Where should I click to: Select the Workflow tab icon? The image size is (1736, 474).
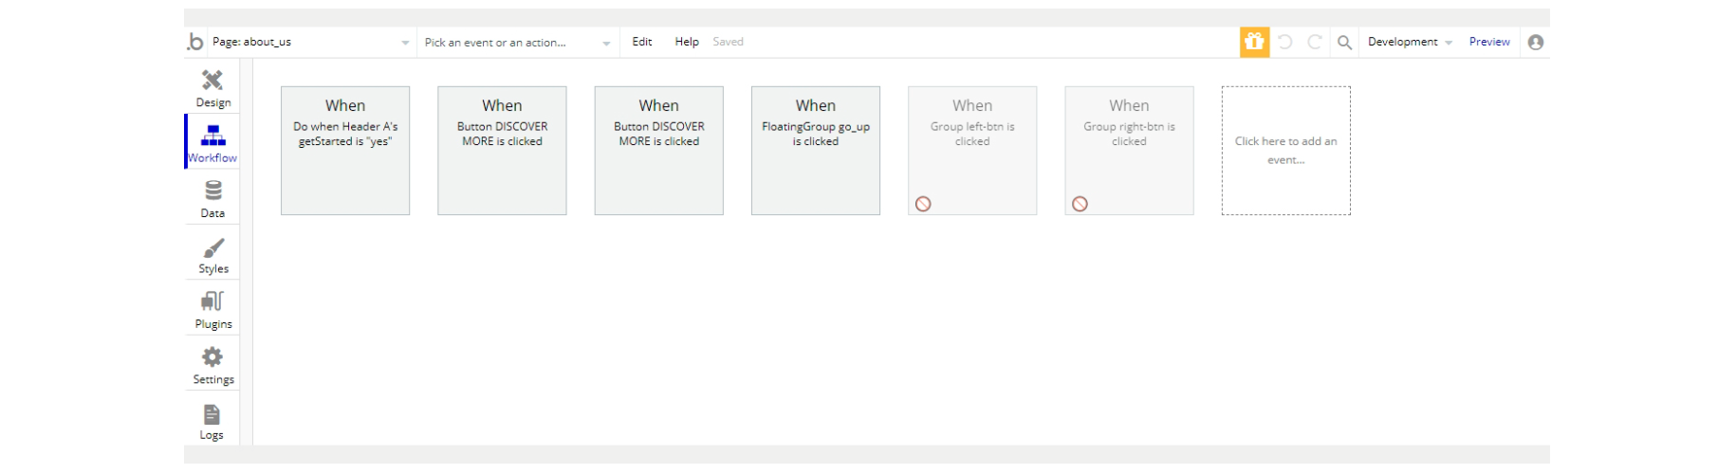click(x=212, y=136)
